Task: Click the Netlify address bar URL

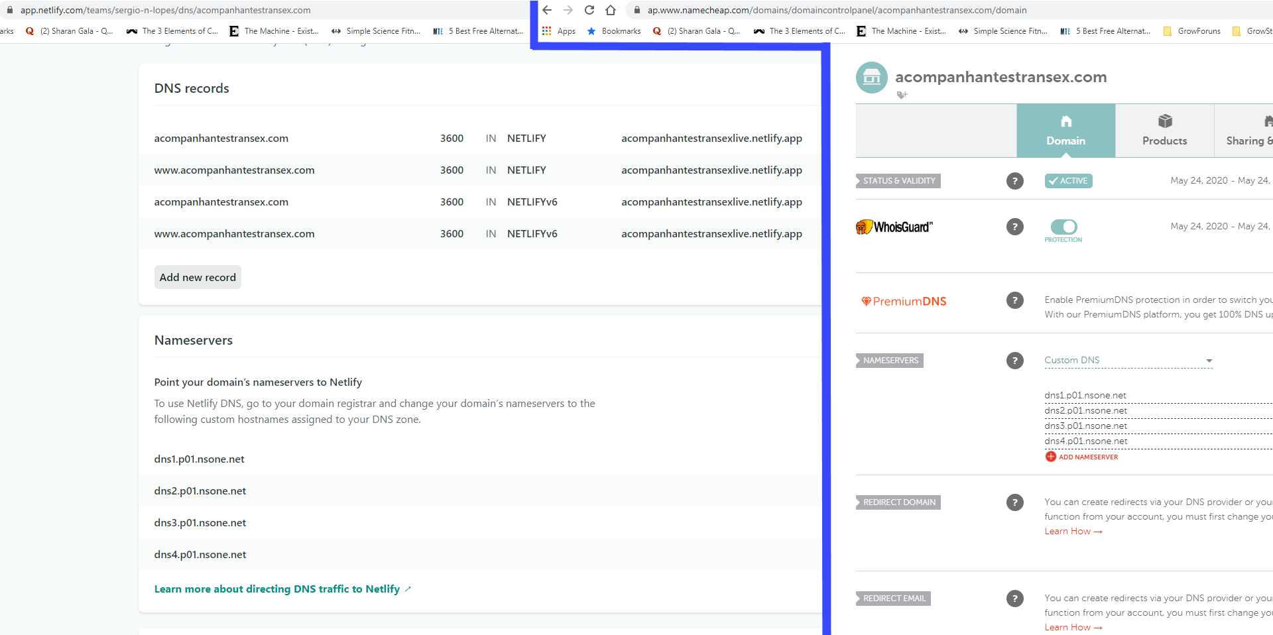Action: 165,10
